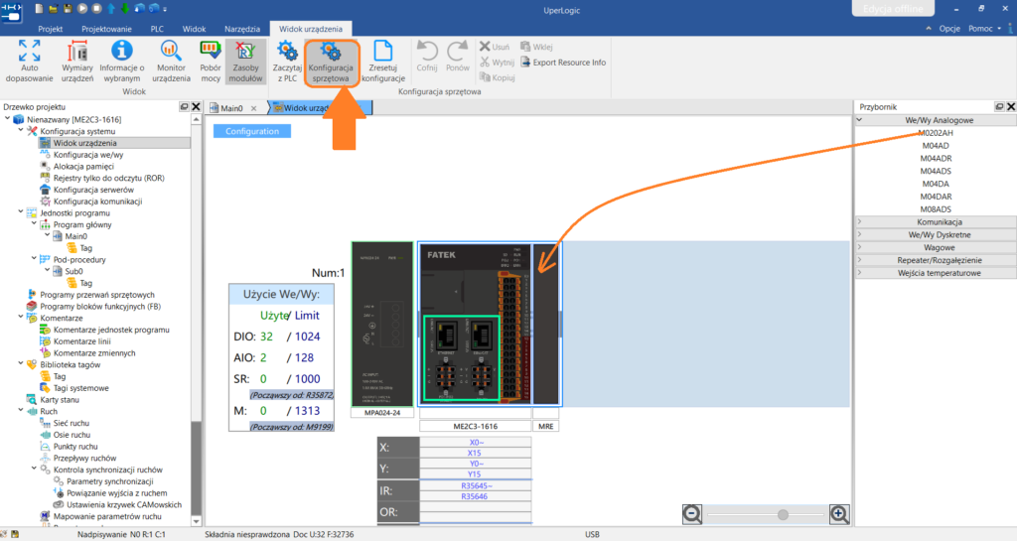The width and height of the screenshot is (1017, 541).
Task: Click the Ponów redo arrow
Action: tap(457, 56)
